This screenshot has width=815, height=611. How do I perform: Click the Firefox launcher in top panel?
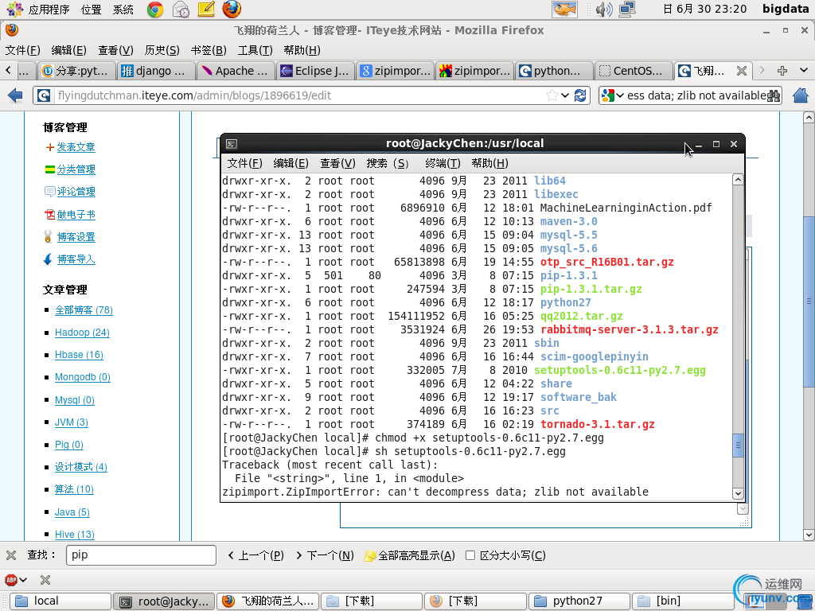pos(232,10)
